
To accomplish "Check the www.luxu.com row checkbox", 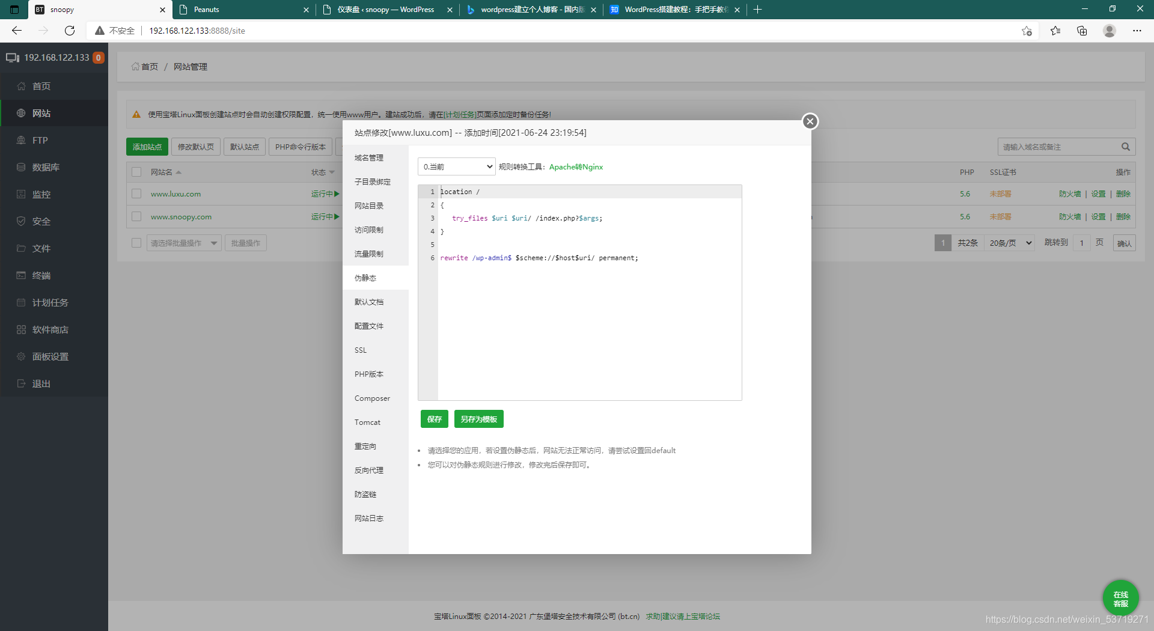I will [x=136, y=194].
